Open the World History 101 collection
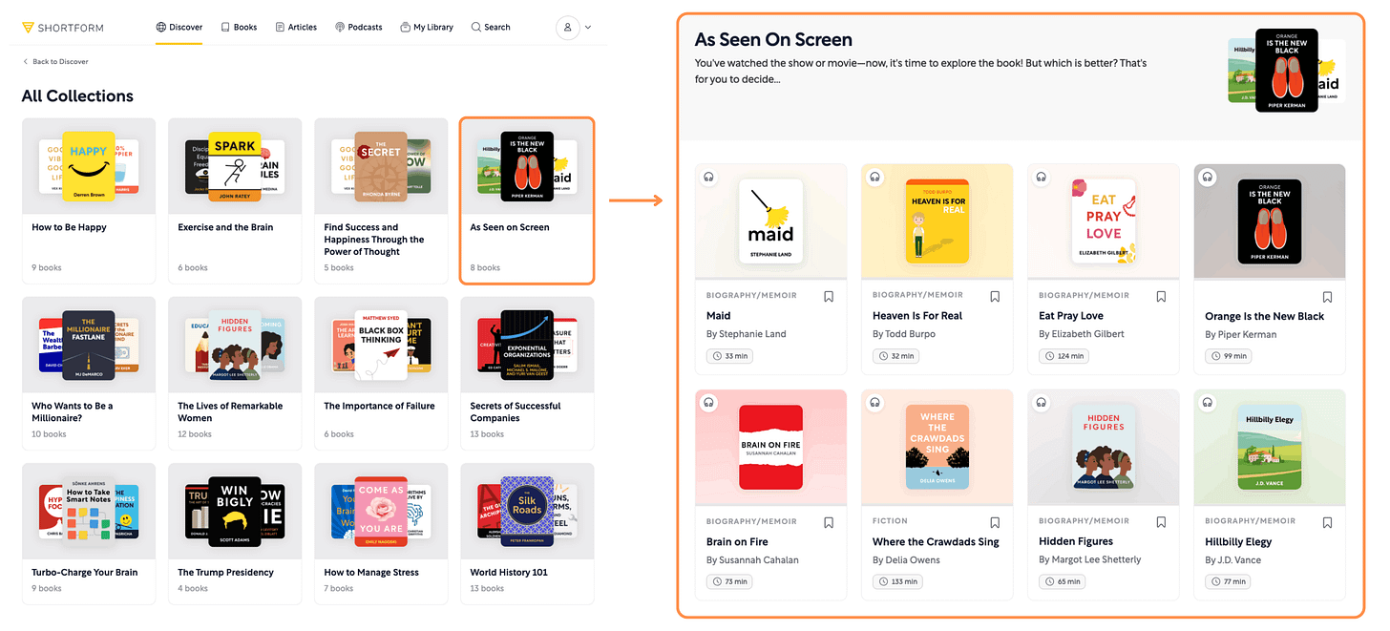The width and height of the screenshot is (1390, 631). (x=527, y=534)
